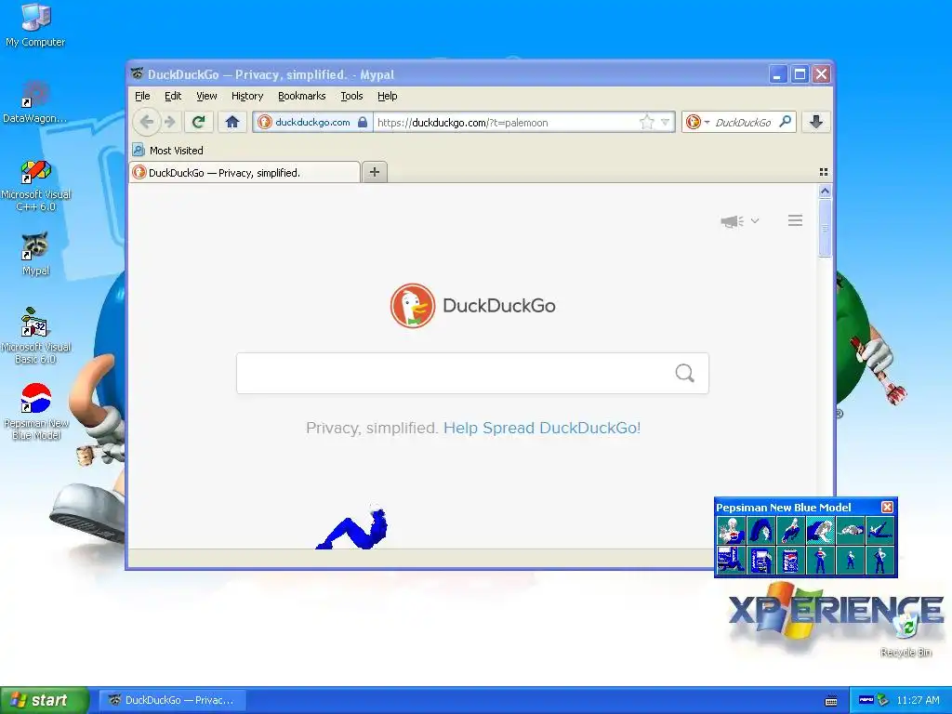Select the Pepsiman New Blue Model desktop shortcut
Screen dimensions: 952x714
pyautogui.click(x=36, y=411)
